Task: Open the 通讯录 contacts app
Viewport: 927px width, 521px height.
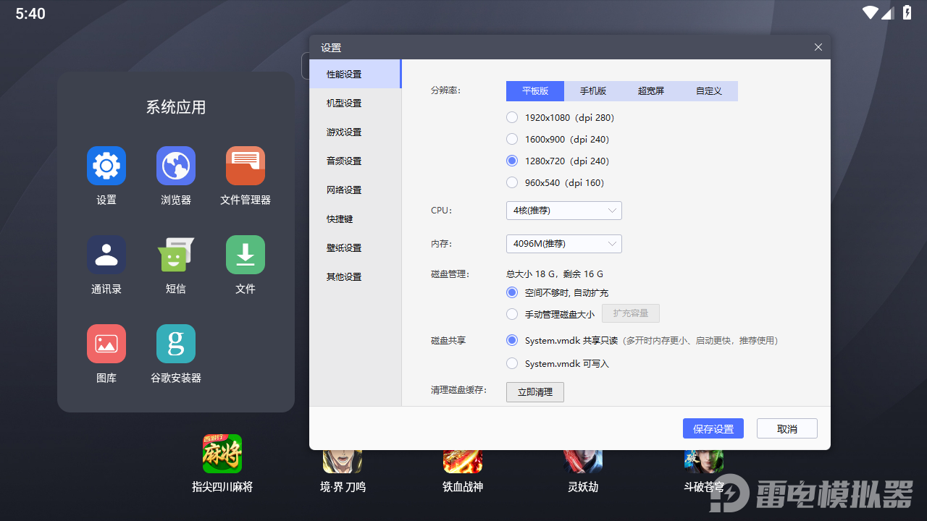Action: coord(106,255)
